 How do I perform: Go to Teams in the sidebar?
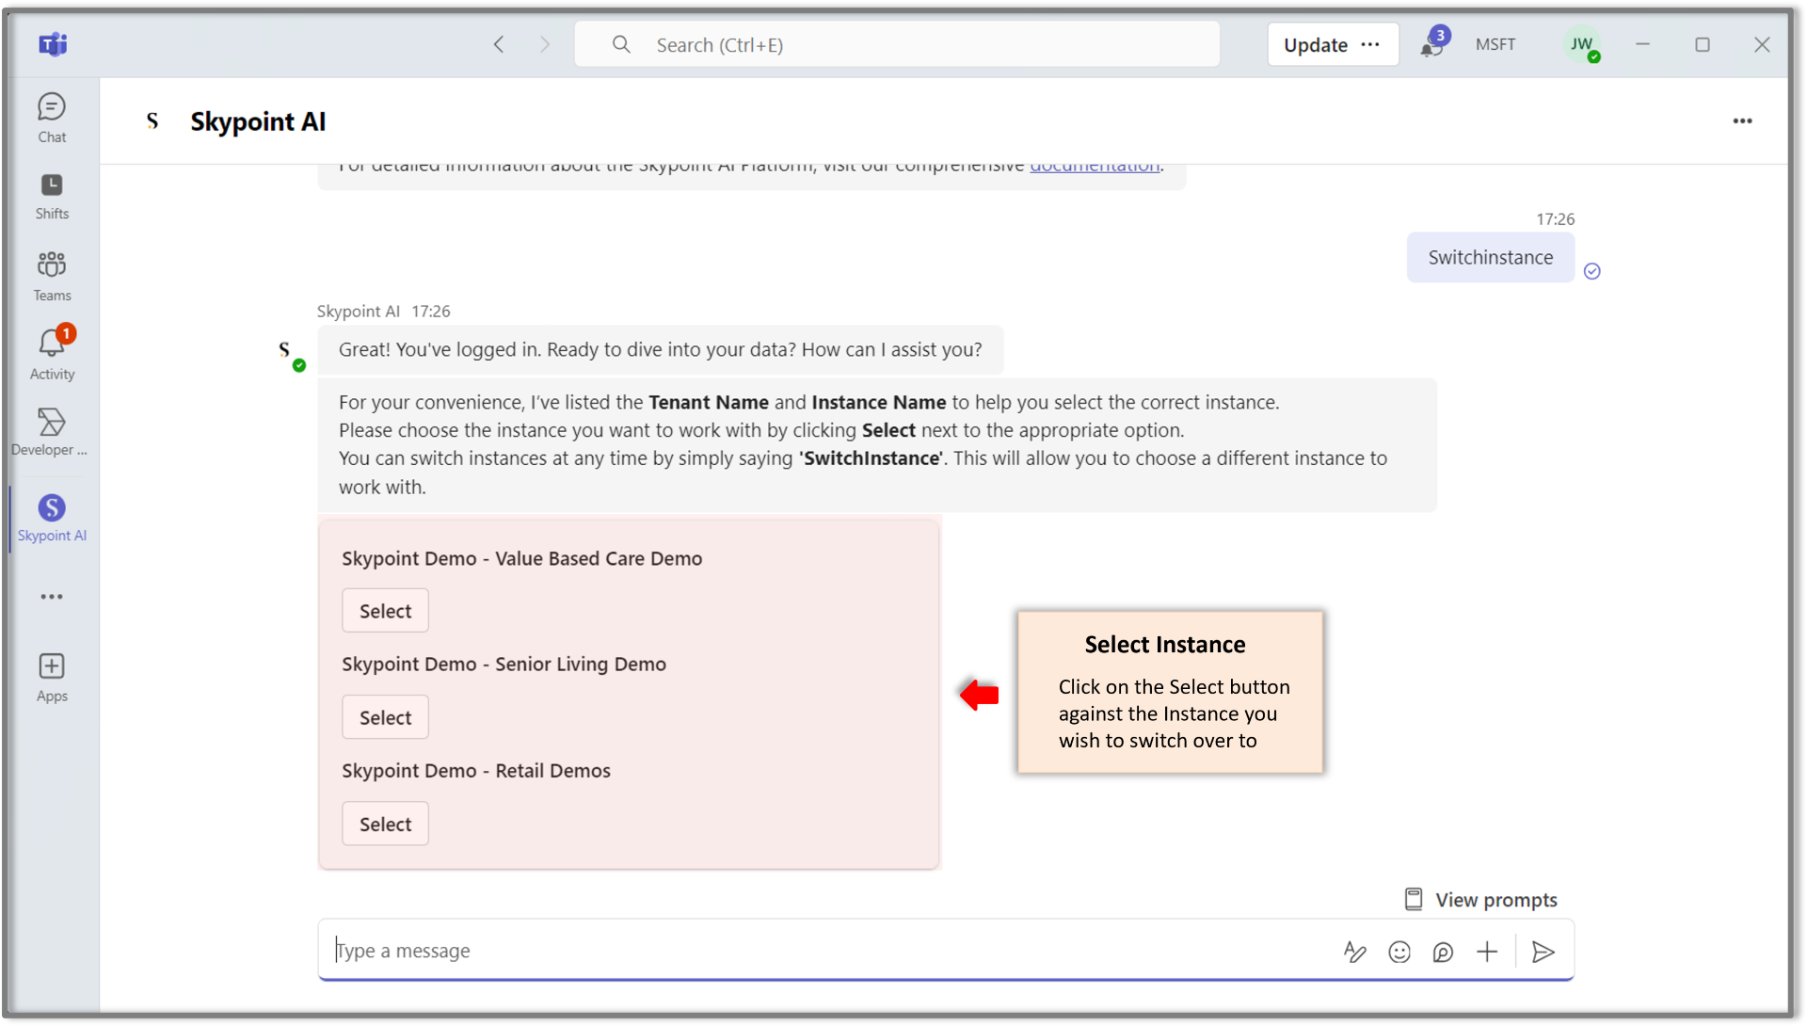pyautogui.click(x=52, y=276)
